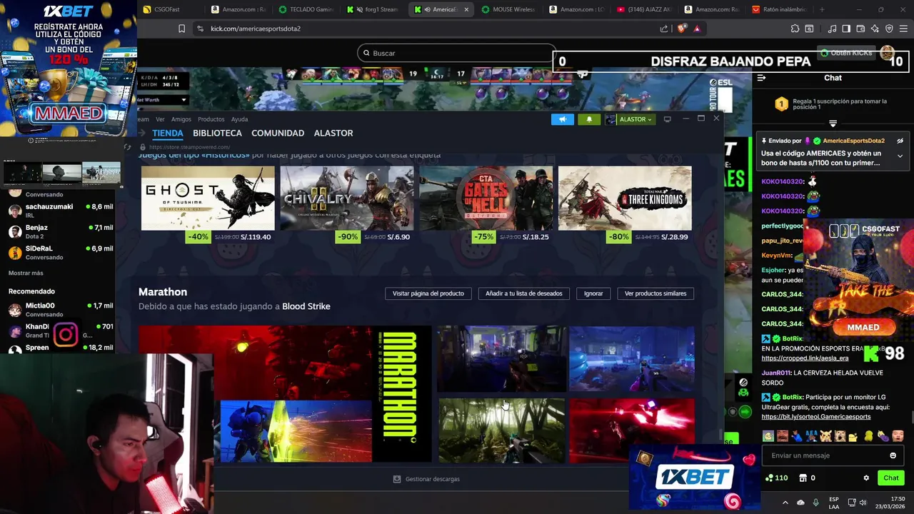
Task: Expand the leaderboard double-arrow under gift banner
Action: click(833, 123)
